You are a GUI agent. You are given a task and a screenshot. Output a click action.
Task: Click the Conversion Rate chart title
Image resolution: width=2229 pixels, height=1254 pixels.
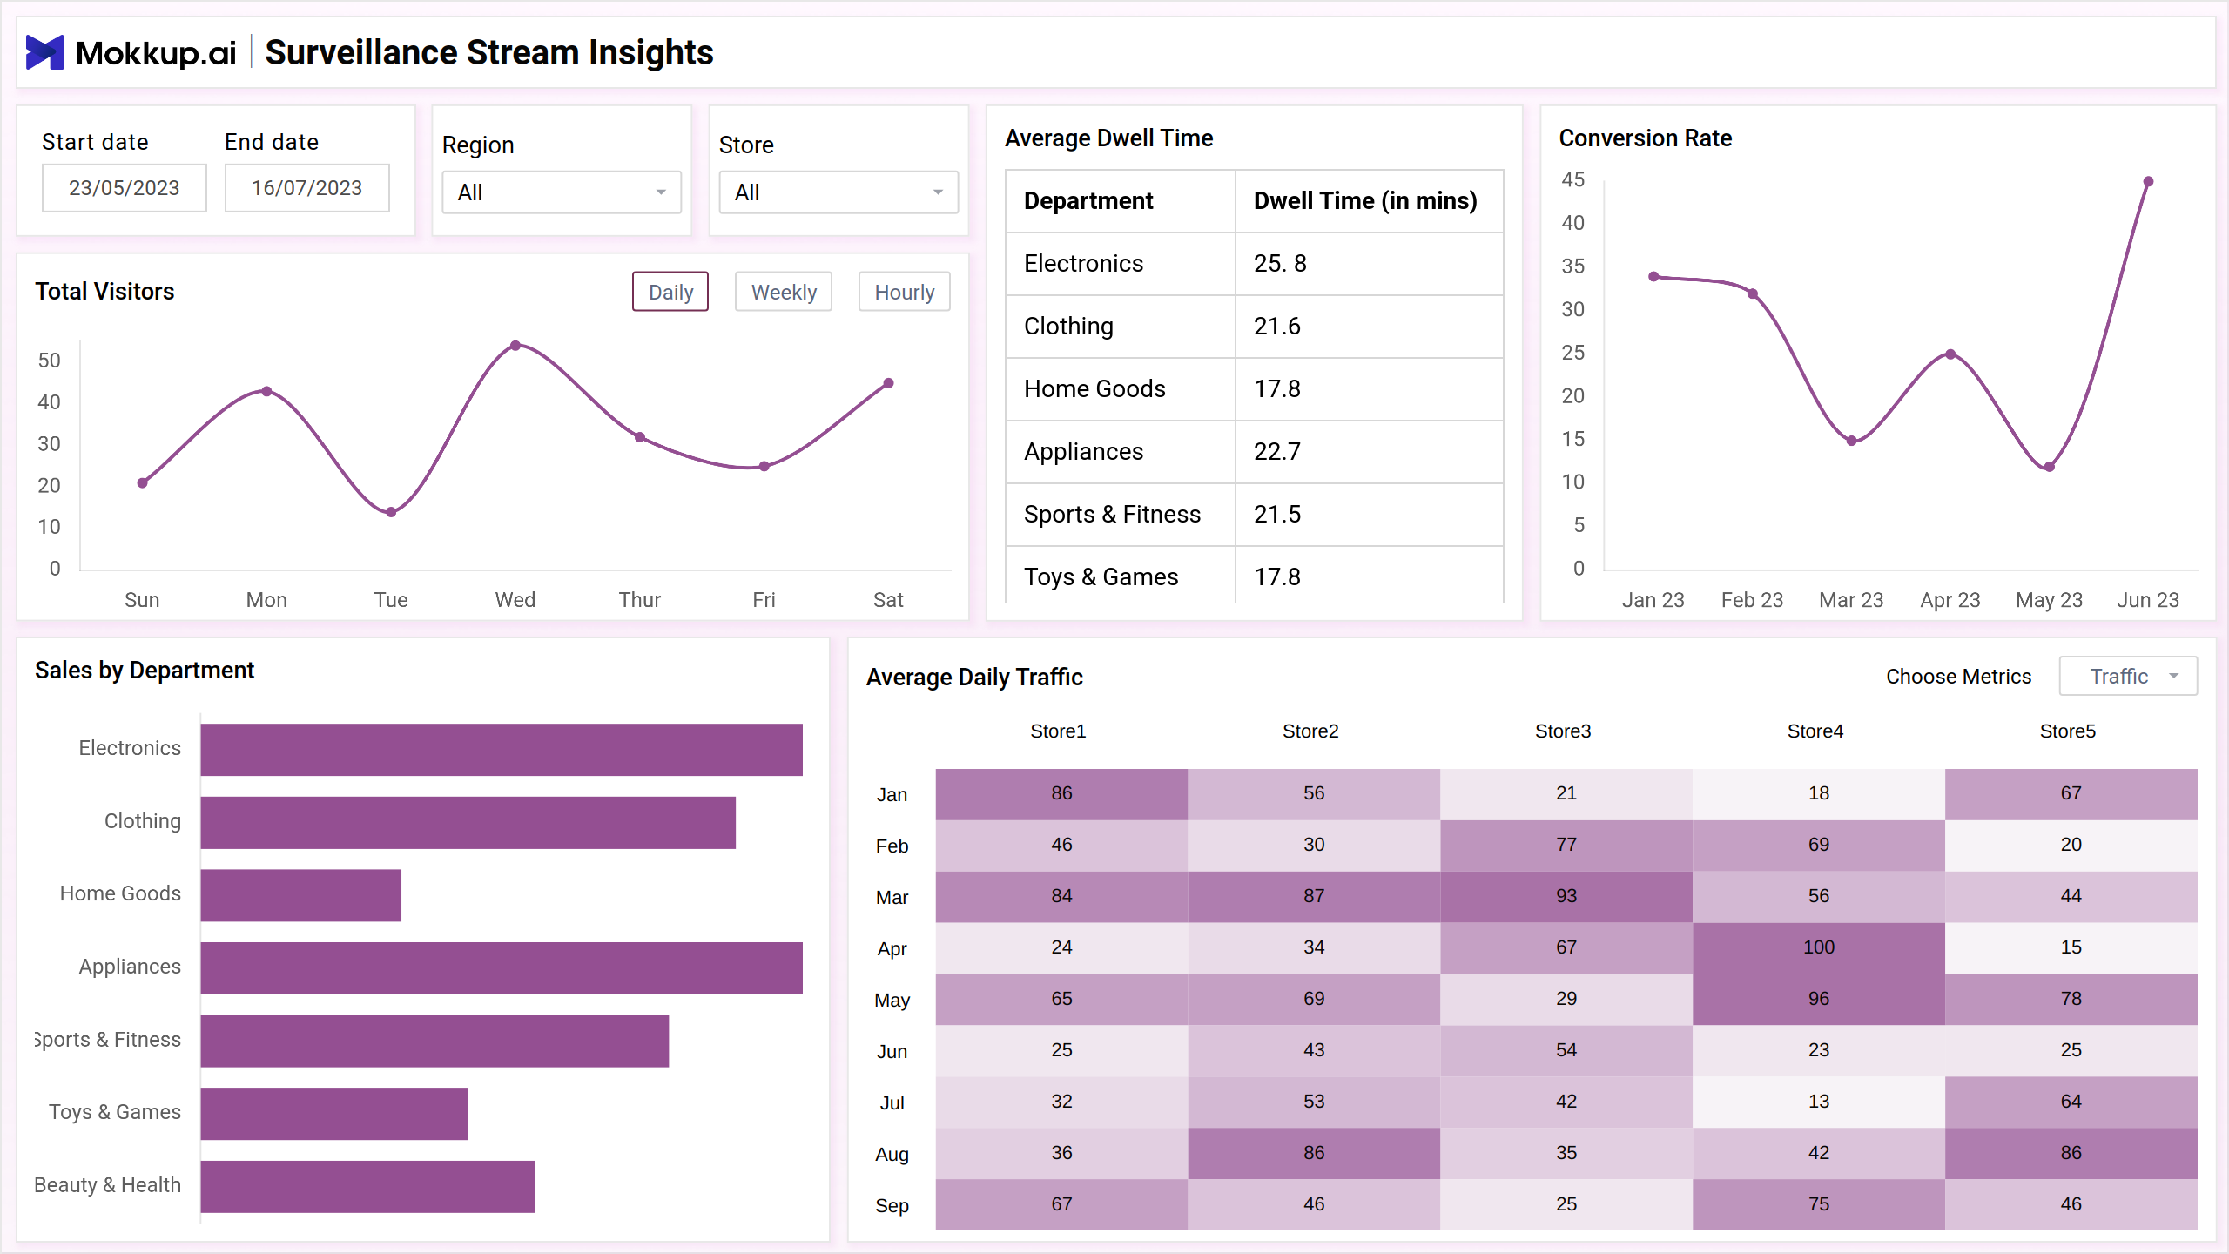coord(1645,138)
